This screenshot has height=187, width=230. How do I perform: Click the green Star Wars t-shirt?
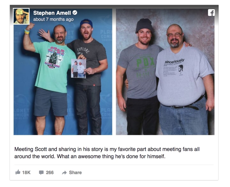[54, 67]
